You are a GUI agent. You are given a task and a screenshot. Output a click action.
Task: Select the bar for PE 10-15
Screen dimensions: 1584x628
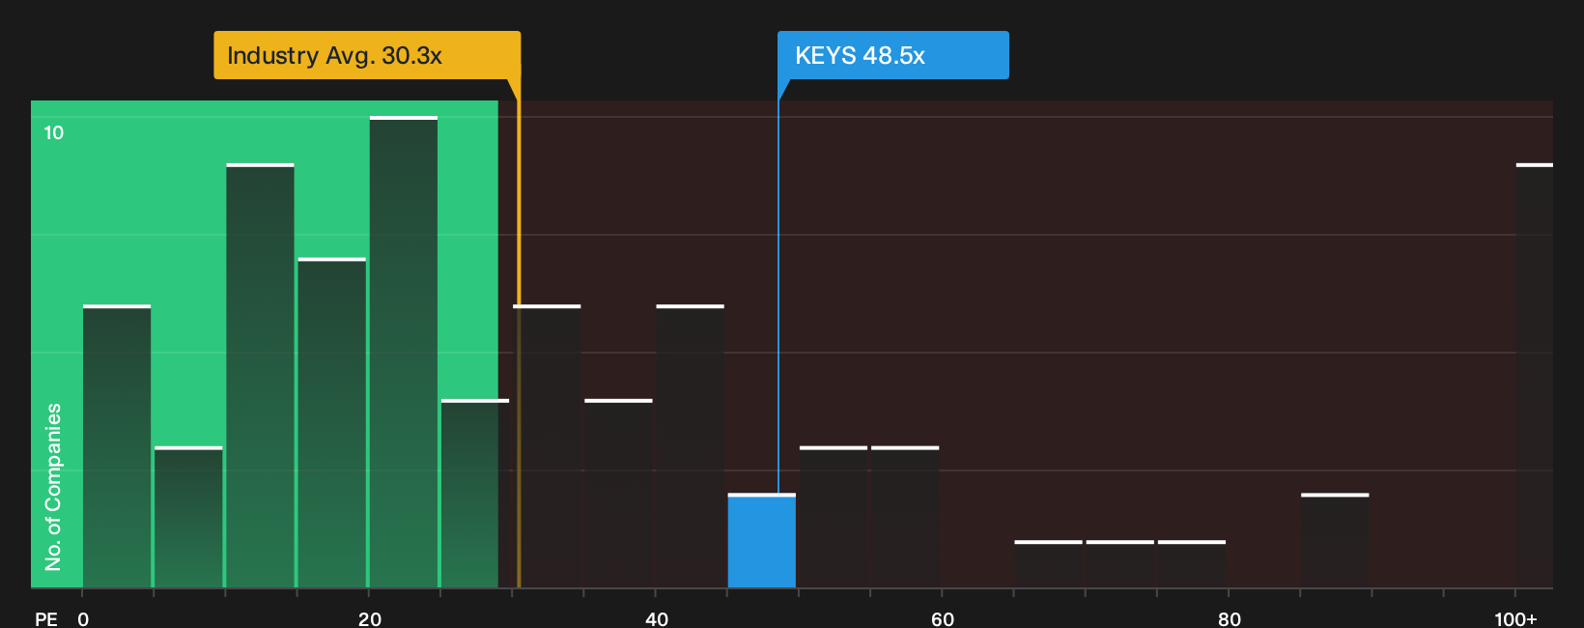260,376
